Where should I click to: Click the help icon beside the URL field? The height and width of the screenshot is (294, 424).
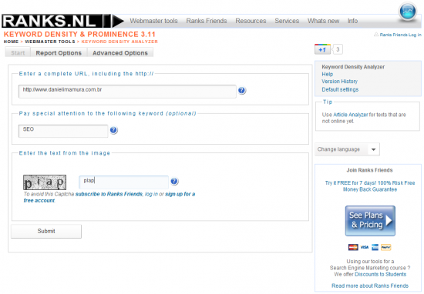tap(242, 91)
